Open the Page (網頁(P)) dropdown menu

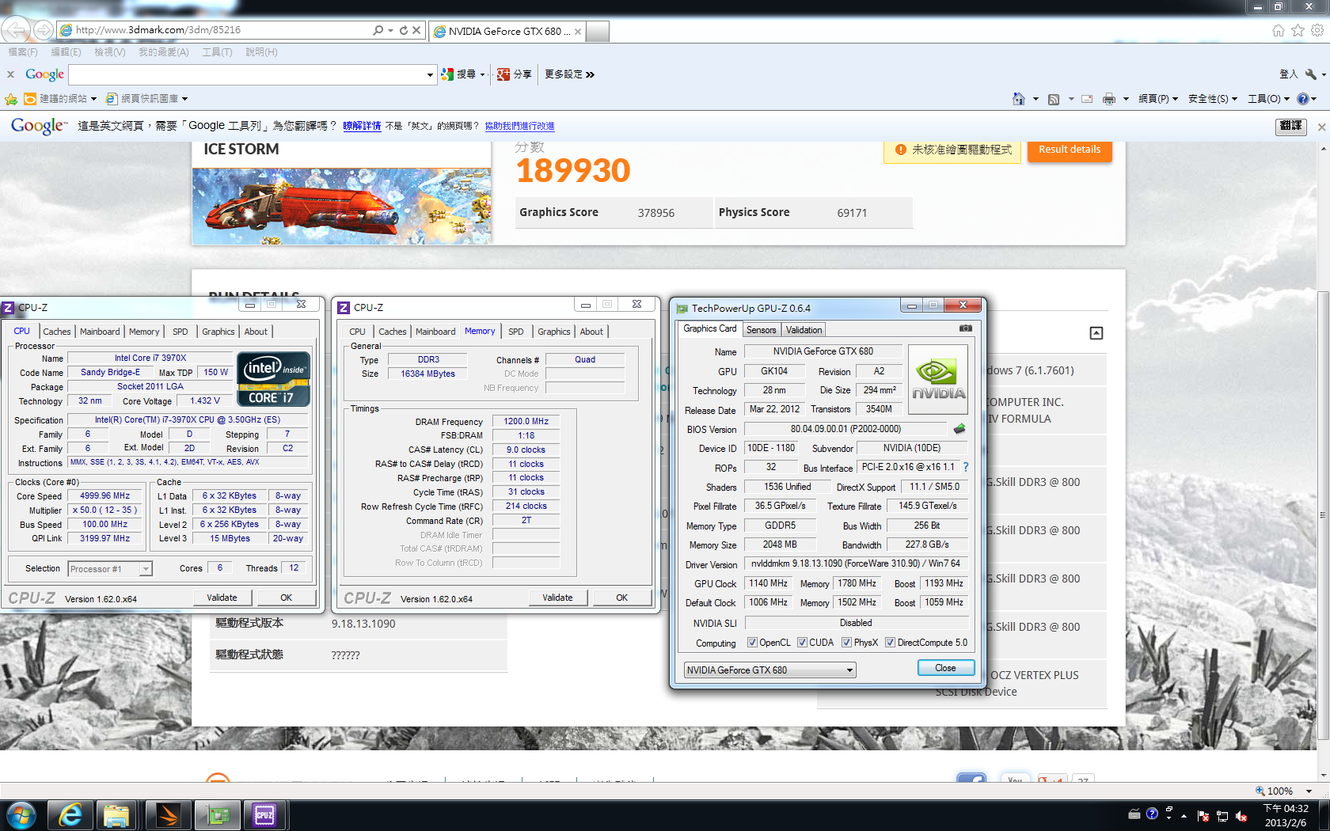coord(1158,99)
